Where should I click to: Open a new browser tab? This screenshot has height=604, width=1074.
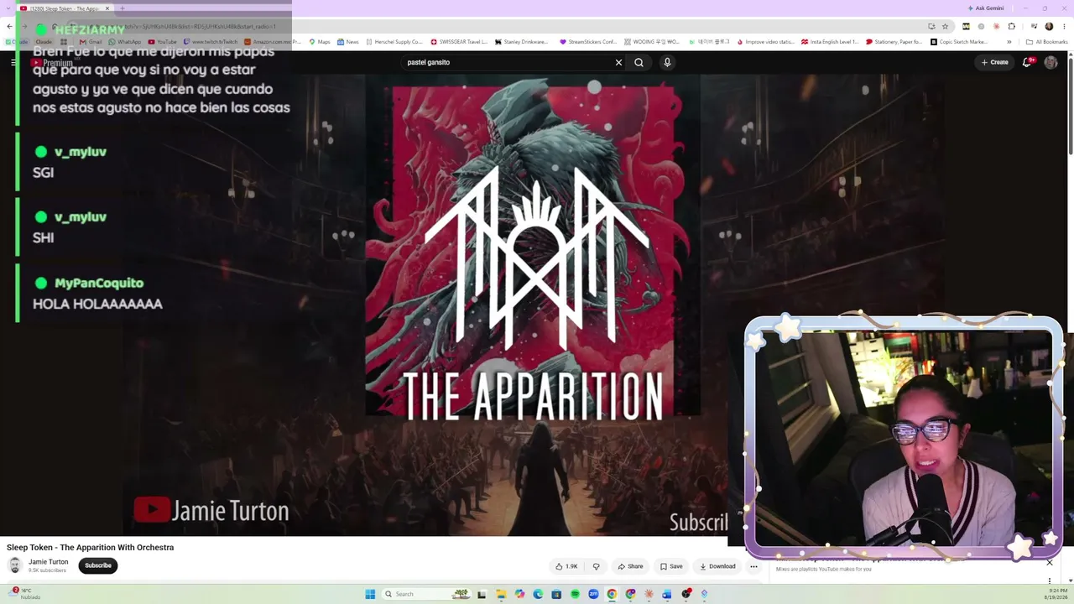(123, 8)
